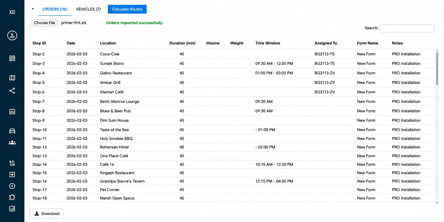Viewport: 444px width, 222px height.
Task: Sort by the Duration (min) column header
Action: point(182,43)
